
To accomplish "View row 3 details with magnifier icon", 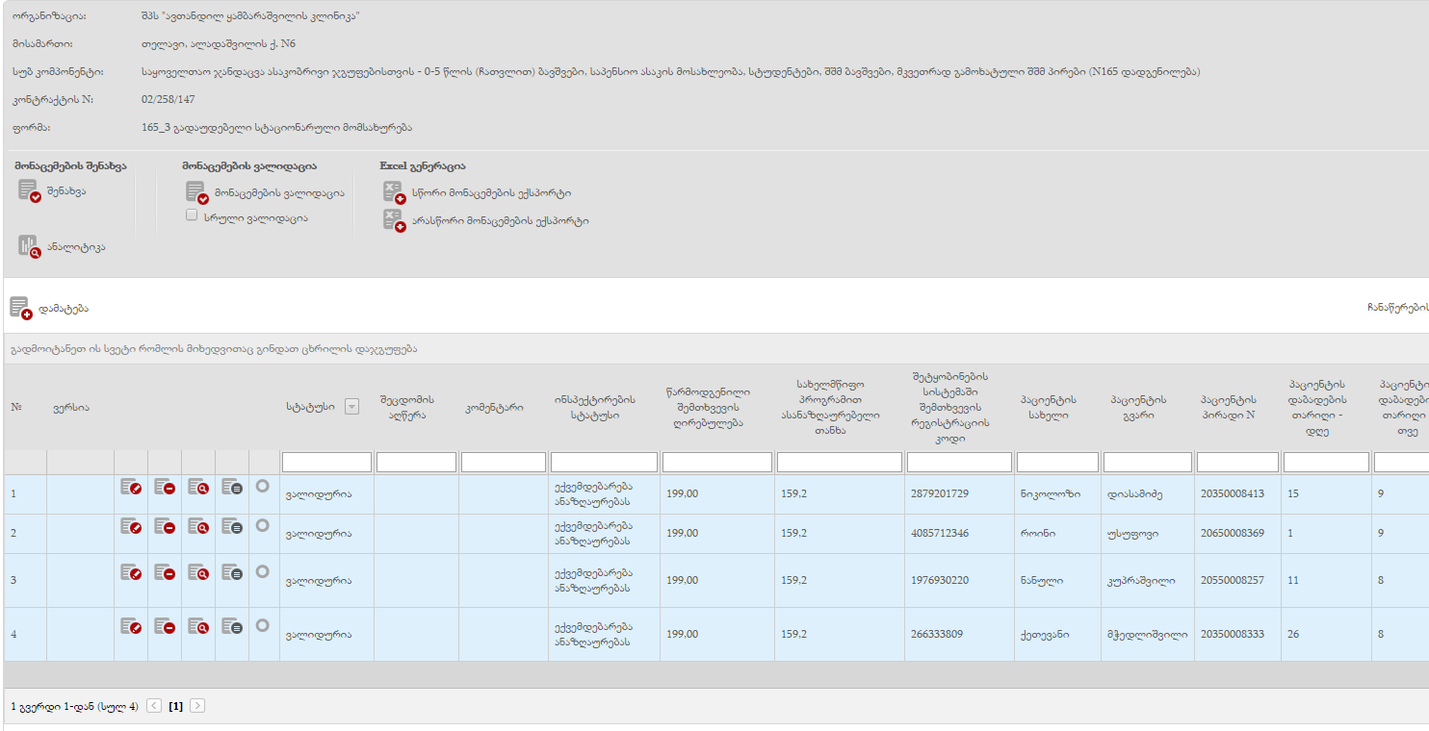I will (198, 573).
